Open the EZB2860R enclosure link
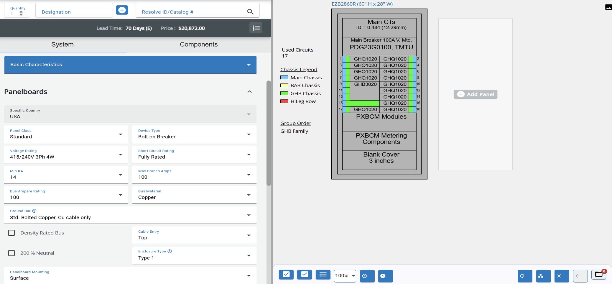Image resolution: width=612 pixels, height=284 pixels. (x=362, y=4)
